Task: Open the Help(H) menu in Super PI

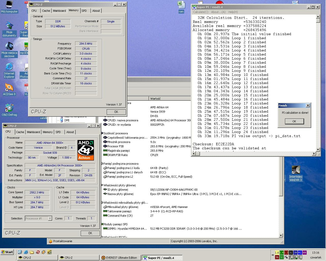Action: pos(233,12)
